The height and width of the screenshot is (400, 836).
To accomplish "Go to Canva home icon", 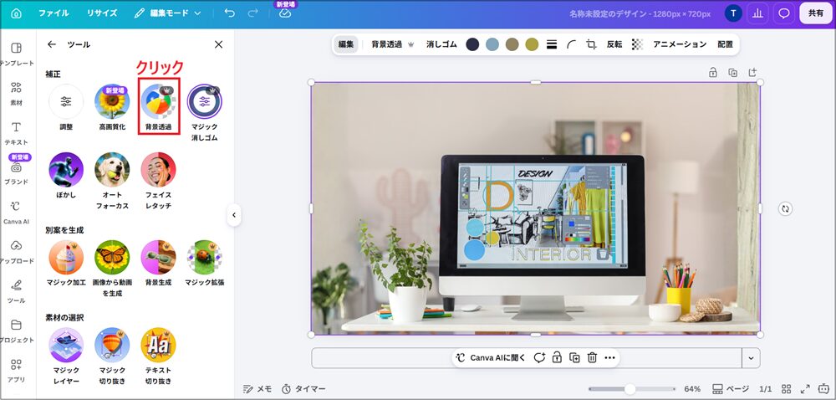I will (16, 13).
